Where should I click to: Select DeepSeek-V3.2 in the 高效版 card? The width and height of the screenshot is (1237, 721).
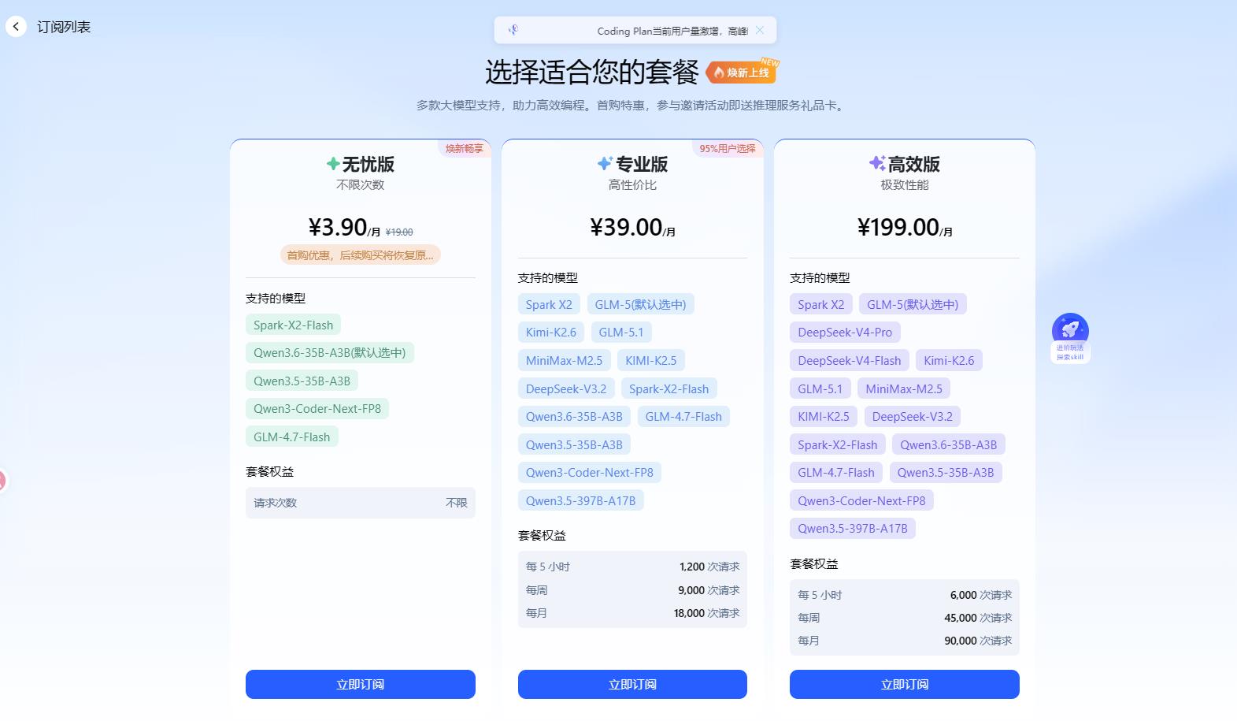[913, 416]
